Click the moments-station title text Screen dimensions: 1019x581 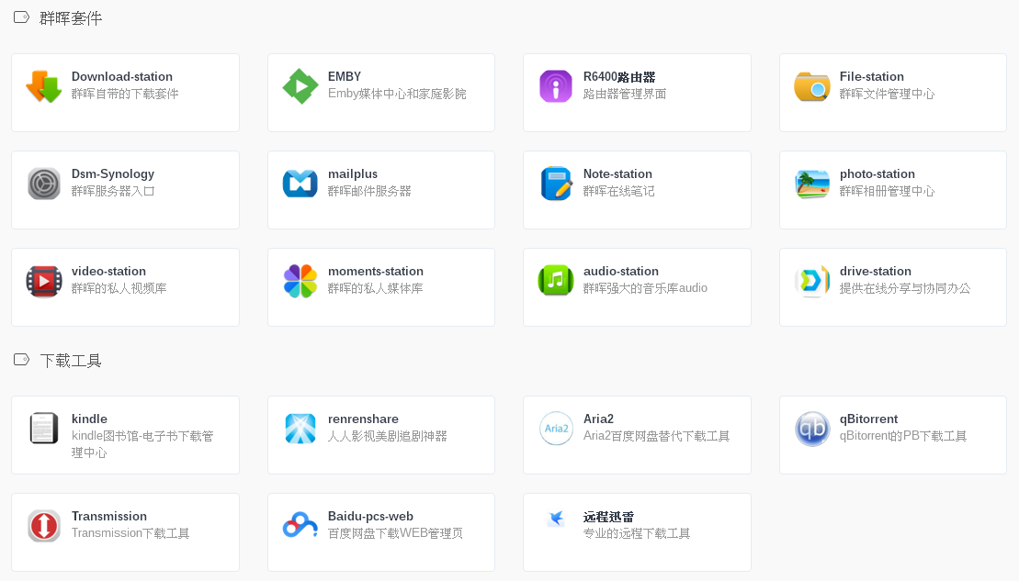click(376, 272)
